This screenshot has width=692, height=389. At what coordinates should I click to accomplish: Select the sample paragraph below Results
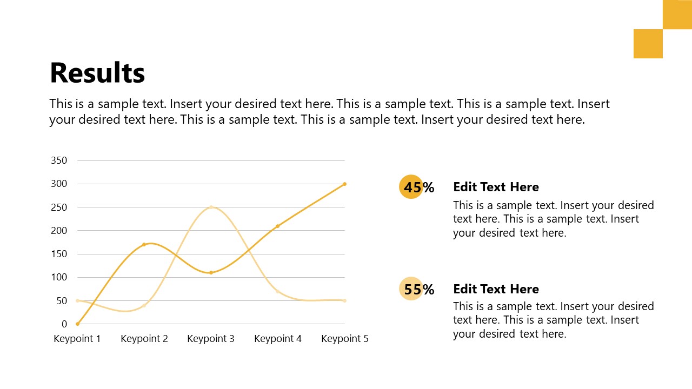click(329, 112)
